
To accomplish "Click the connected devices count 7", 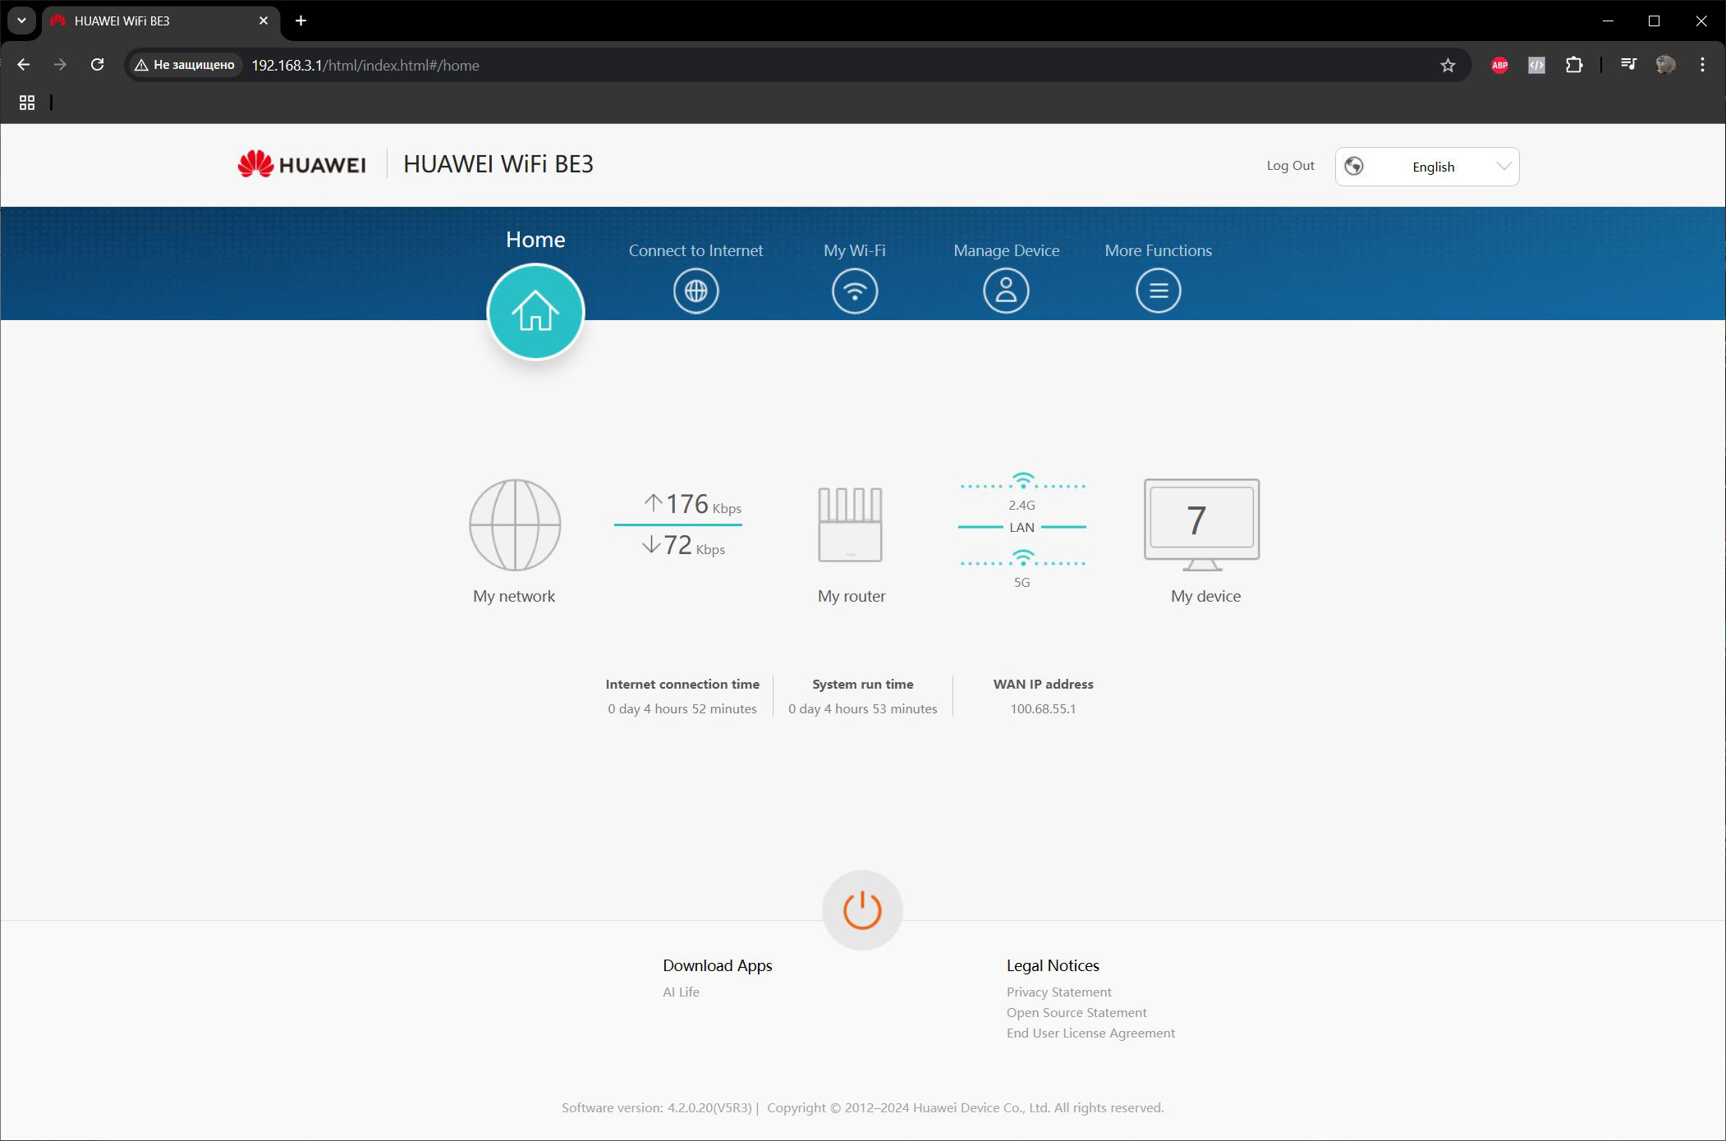I will pyautogui.click(x=1196, y=520).
